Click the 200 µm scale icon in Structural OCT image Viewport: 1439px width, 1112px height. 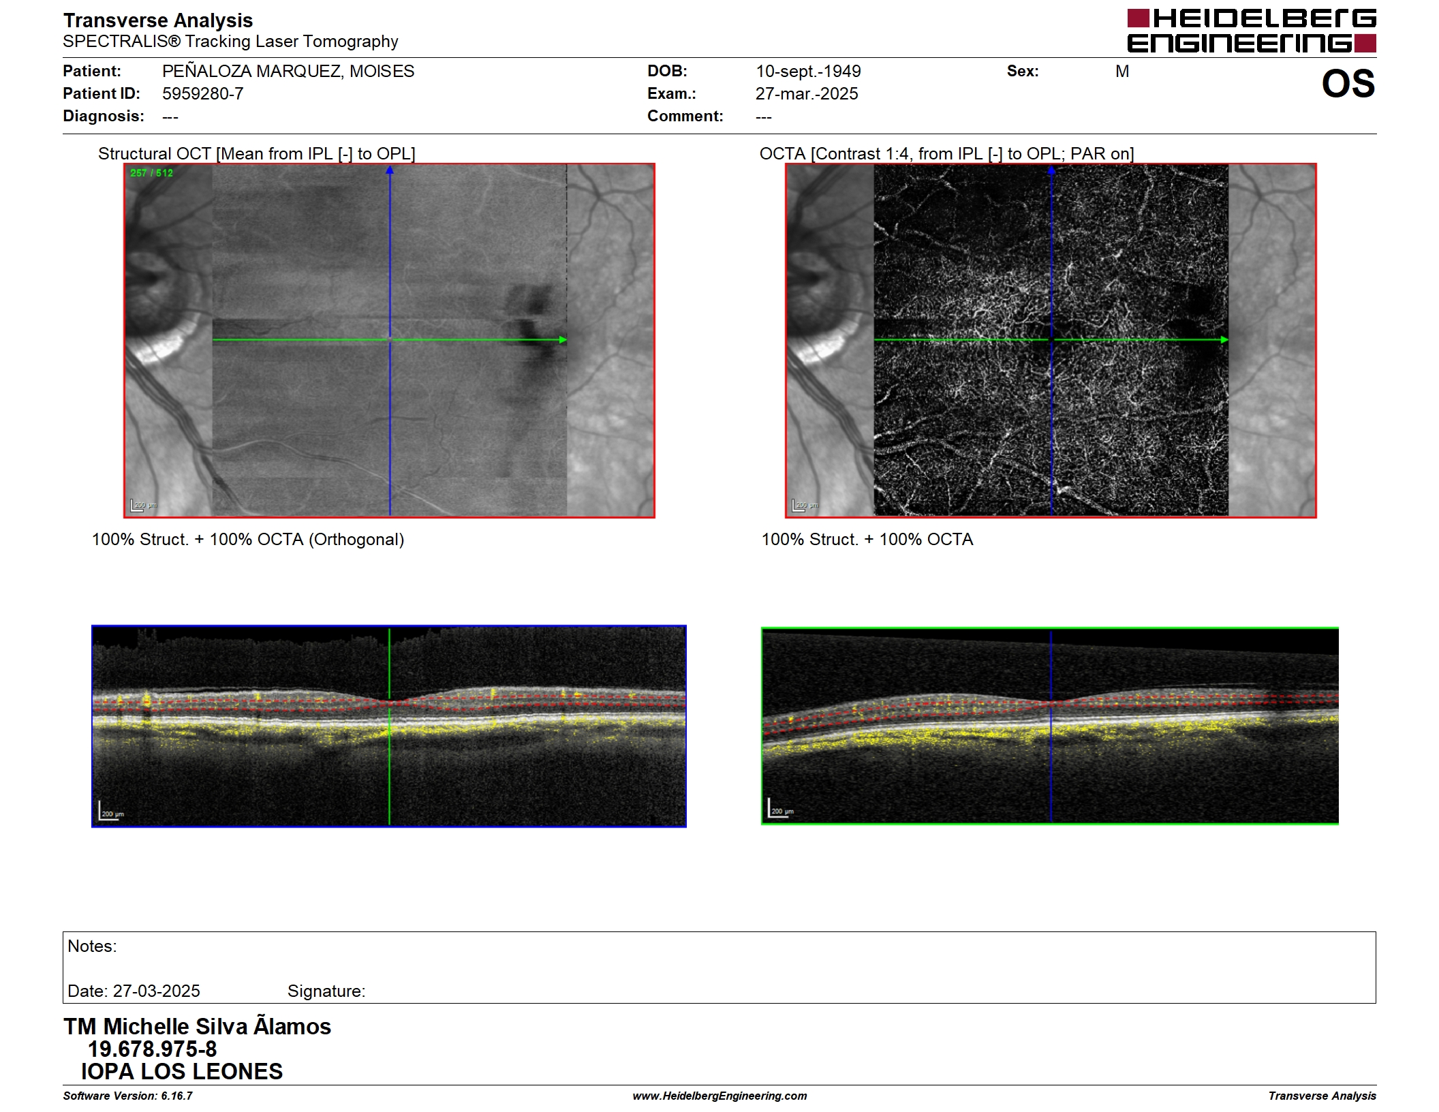[x=143, y=505]
